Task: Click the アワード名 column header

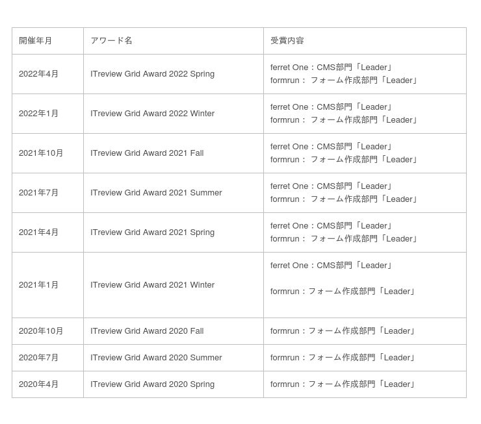Action: point(111,41)
